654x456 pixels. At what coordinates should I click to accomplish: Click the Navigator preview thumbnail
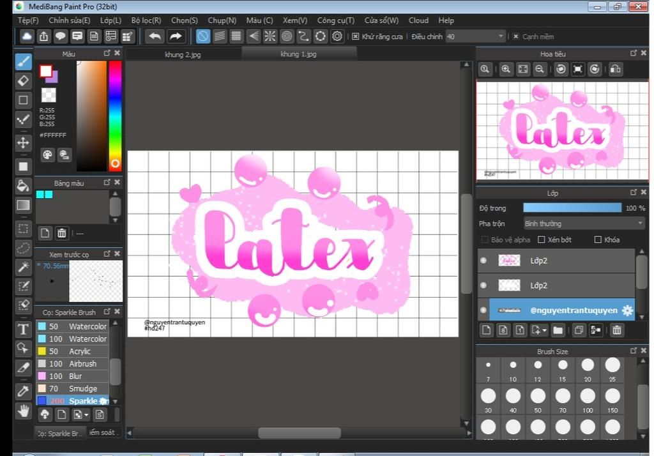pyautogui.click(x=562, y=130)
